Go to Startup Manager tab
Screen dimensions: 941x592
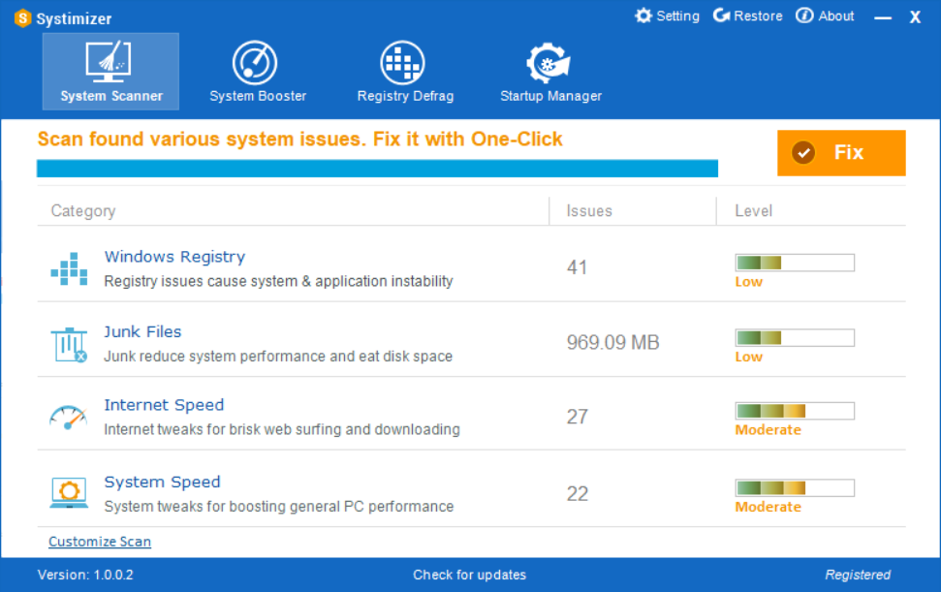pos(550,72)
